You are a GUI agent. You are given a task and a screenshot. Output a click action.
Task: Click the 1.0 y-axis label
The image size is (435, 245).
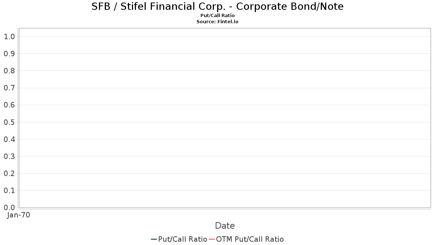tap(9, 36)
